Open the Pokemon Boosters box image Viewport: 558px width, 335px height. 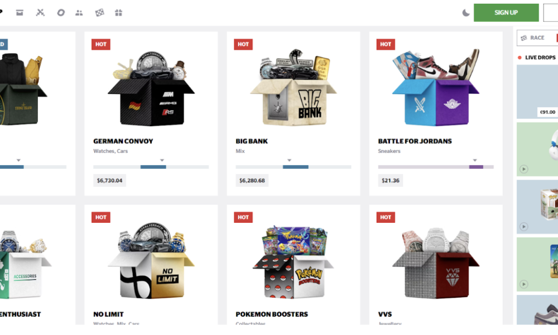pos(294,262)
